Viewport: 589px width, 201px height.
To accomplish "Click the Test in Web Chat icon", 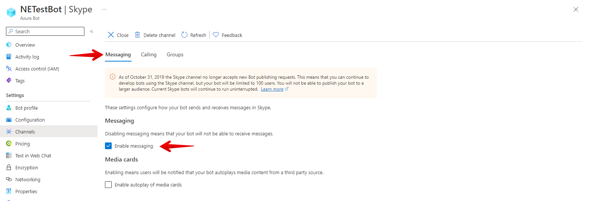I will pyautogui.click(x=9, y=156).
